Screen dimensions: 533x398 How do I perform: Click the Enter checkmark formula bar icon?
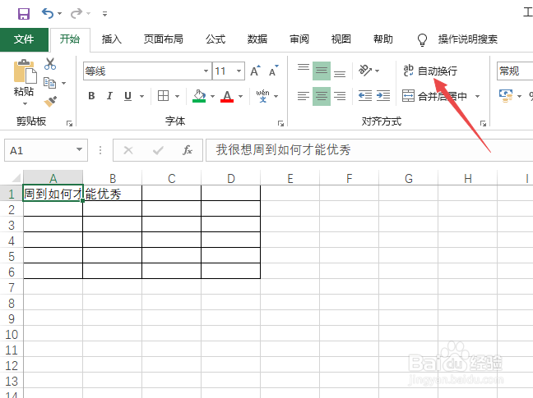(x=158, y=150)
